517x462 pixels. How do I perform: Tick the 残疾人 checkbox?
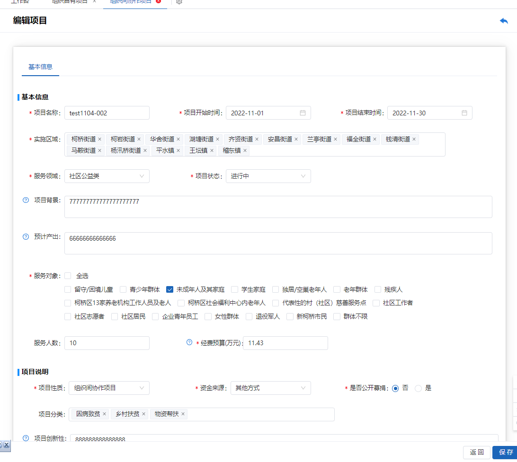tap(378, 289)
